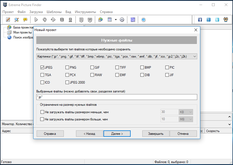The width and height of the screenshot is (233, 165).
Task: Click the Google share icon
Action: [209, 20]
